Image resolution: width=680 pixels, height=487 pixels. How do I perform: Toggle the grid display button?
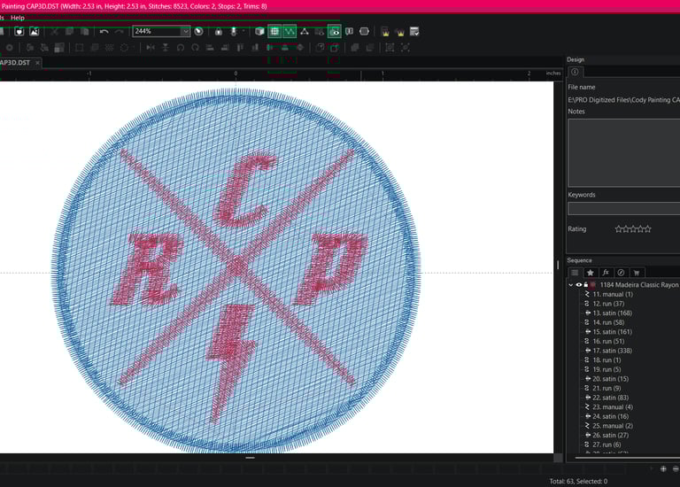[x=274, y=31]
